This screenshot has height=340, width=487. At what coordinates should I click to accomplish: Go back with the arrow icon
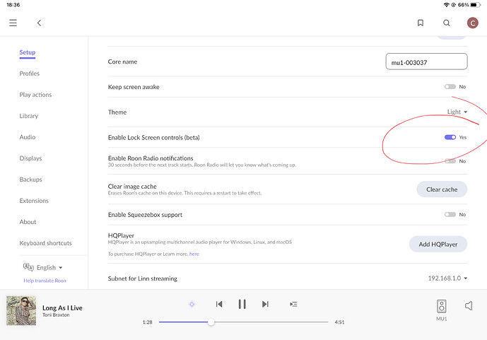click(x=39, y=23)
